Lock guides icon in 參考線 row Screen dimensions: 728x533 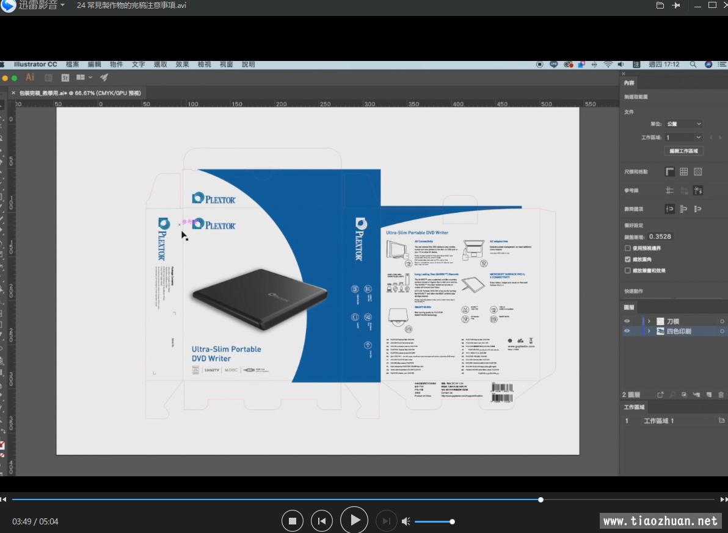tap(684, 190)
